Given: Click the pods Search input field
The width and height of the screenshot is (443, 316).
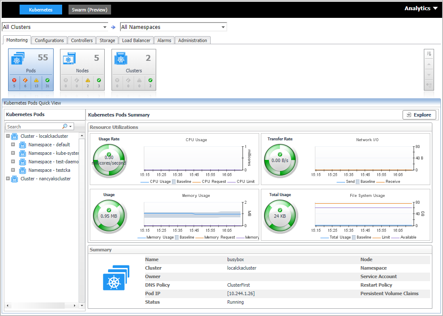Looking at the screenshot, I should tap(33, 127).
